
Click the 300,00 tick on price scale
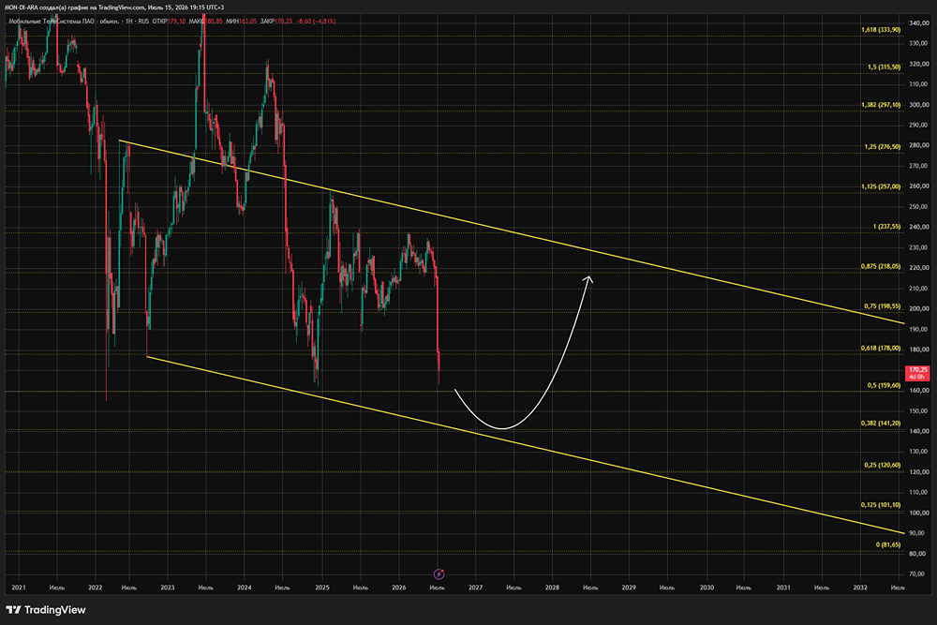tap(919, 105)
